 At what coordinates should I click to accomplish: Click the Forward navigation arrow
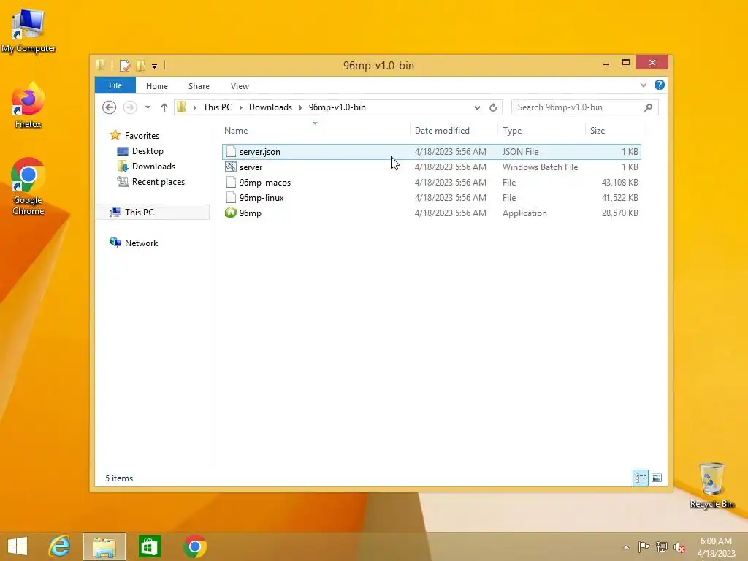[x=130, y=107]
